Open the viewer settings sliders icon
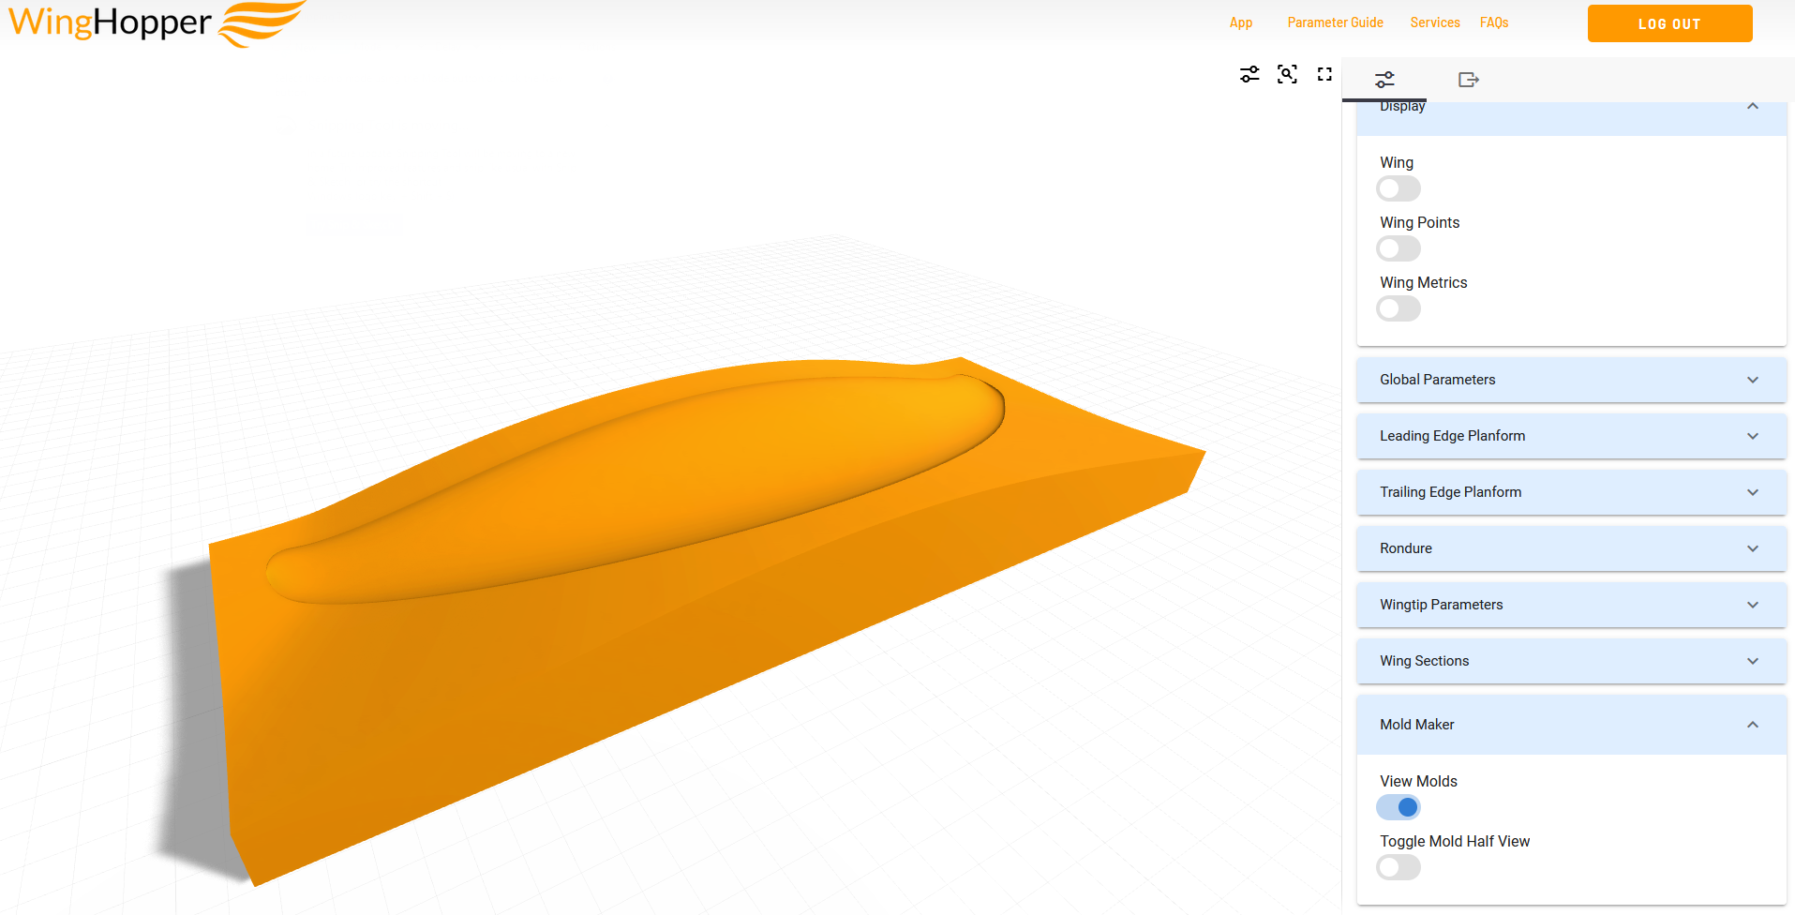This screenshot has height=915, width=1795. tap(1249, 74)
